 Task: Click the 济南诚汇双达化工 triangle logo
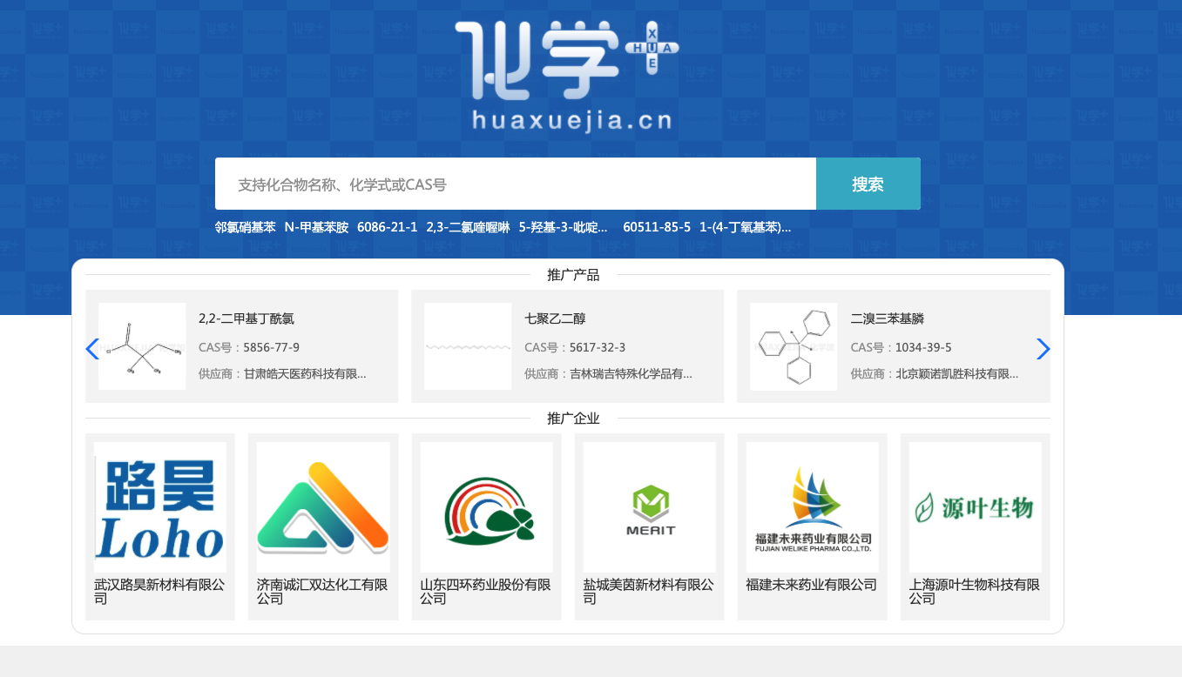(x=323, y=507)
